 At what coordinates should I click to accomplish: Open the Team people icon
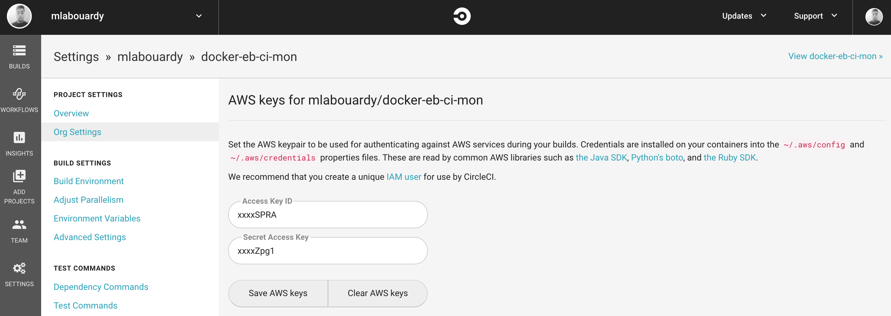pos(19,225)
